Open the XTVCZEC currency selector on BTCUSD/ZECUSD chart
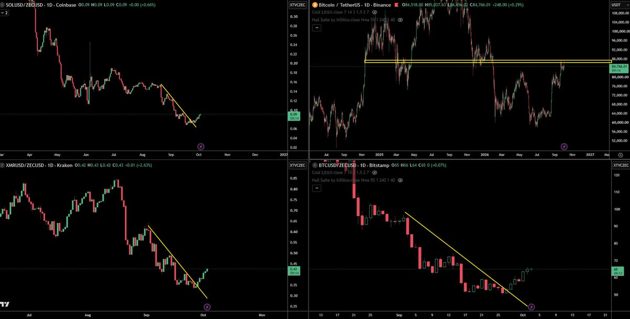630x319 pixels. [x=621, y=165]
